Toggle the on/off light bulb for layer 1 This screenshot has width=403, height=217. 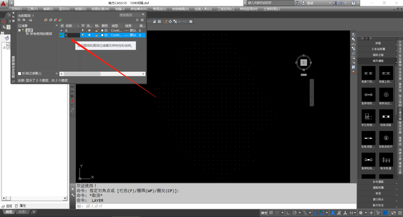pyautogui.click(x=83, y=35)
